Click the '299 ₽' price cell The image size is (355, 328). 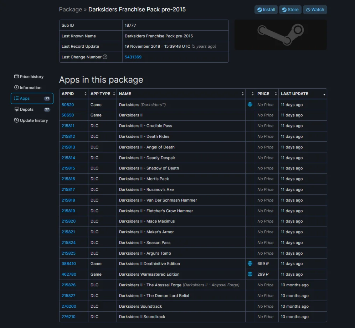(x=267, y=274)
